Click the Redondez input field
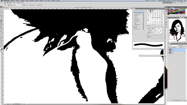187x105 pixels. tap(153, 32)
